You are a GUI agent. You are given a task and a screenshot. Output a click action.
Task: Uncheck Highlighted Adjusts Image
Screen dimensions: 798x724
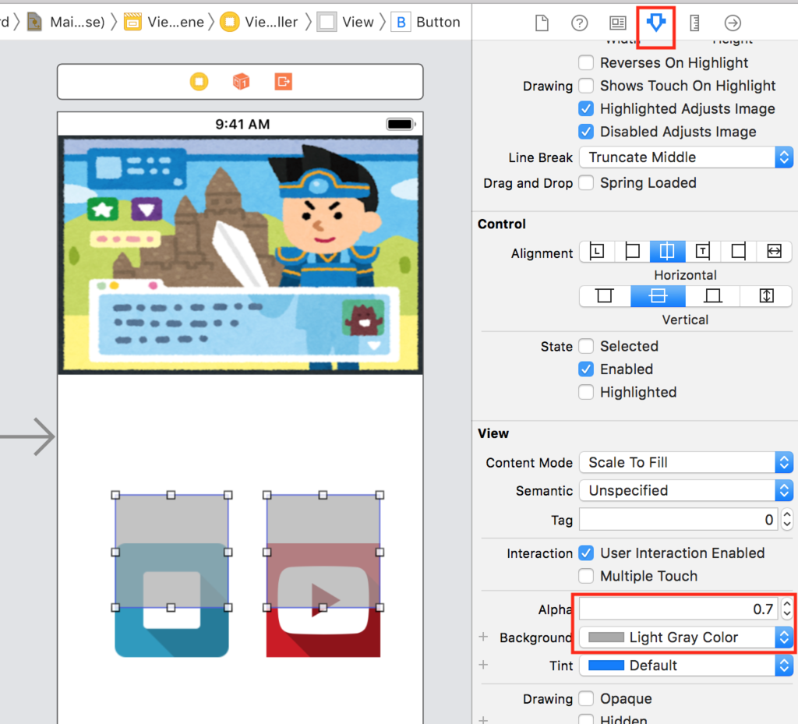tap(586, 108)
